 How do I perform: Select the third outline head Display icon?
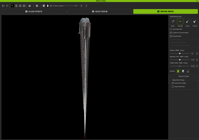coord(188,71)
